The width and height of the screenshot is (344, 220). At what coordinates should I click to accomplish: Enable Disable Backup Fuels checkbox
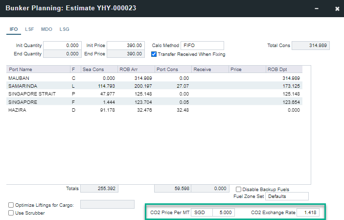238,189
